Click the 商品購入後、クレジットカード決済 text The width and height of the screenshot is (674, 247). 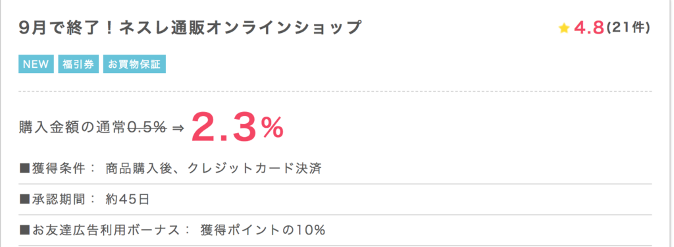click(214, 169)
